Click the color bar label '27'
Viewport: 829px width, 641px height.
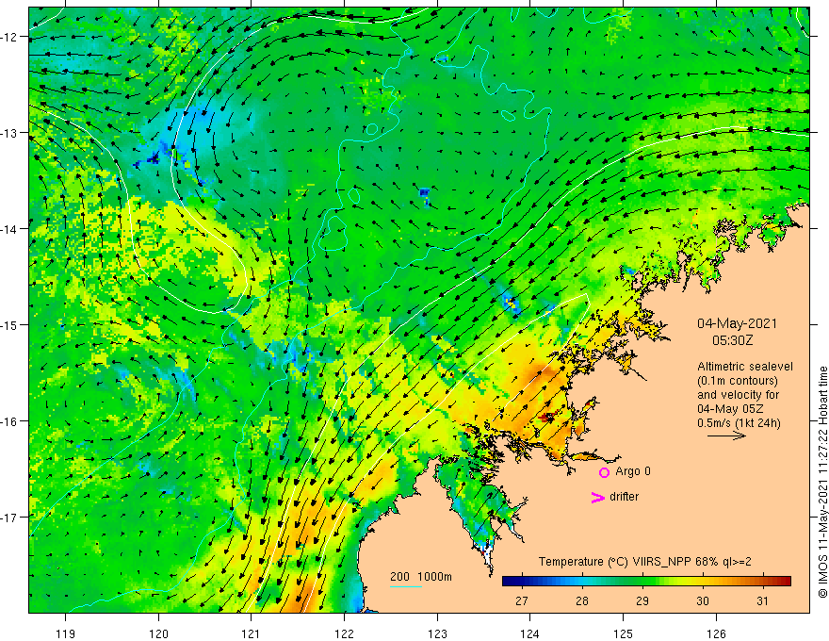[521, 601]
